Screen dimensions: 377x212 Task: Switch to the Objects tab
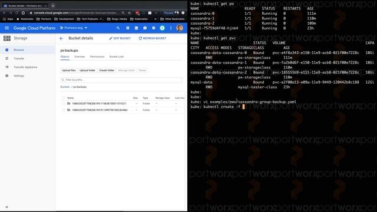coord(65,57)
